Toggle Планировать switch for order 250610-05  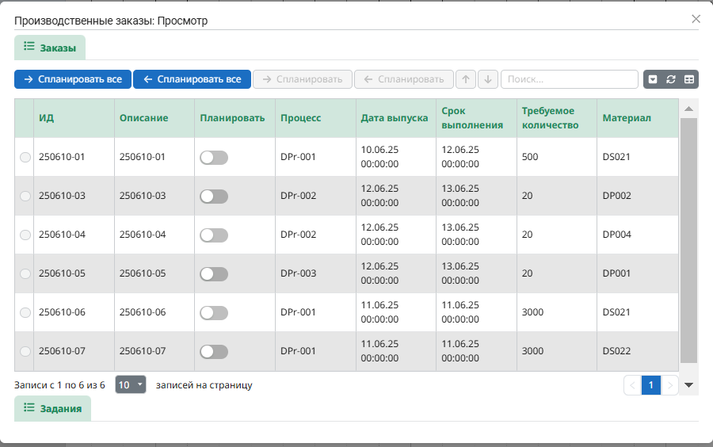click(214, 273)
